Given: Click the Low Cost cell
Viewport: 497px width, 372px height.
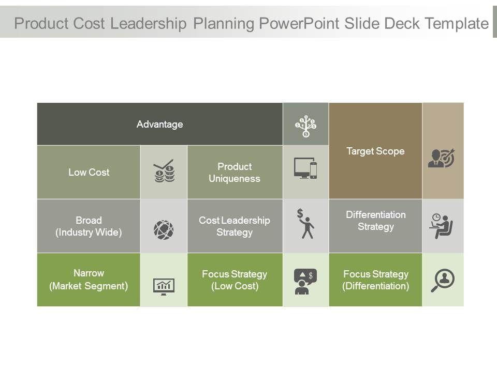Looking at the screenshot, I should tap(89, 172).
